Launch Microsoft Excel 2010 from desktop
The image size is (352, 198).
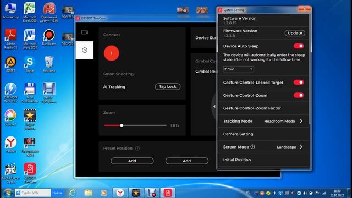coord(30,12)
